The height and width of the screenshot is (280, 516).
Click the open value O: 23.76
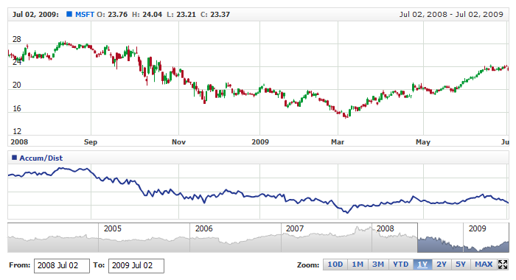point(112,15)
